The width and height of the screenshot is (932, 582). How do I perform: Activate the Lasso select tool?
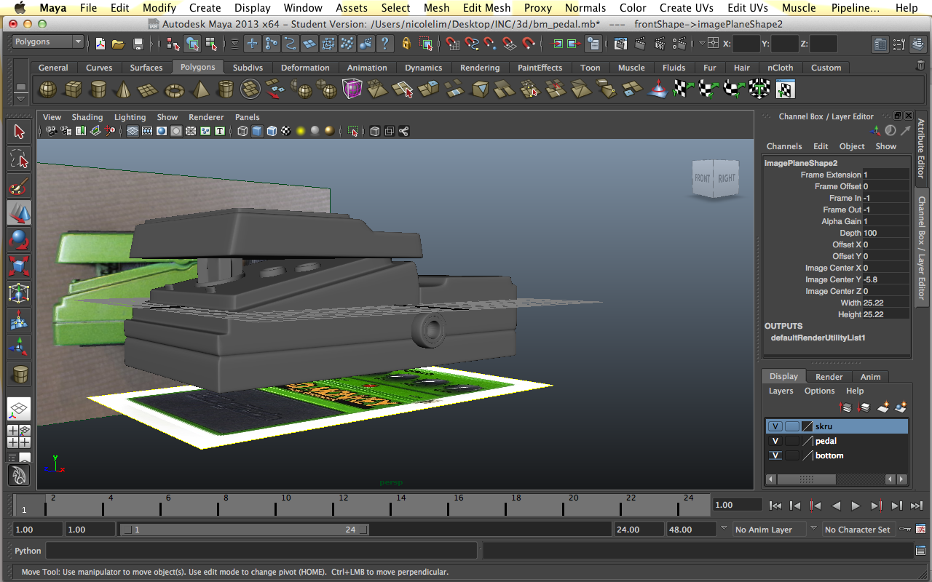point(19,159)
